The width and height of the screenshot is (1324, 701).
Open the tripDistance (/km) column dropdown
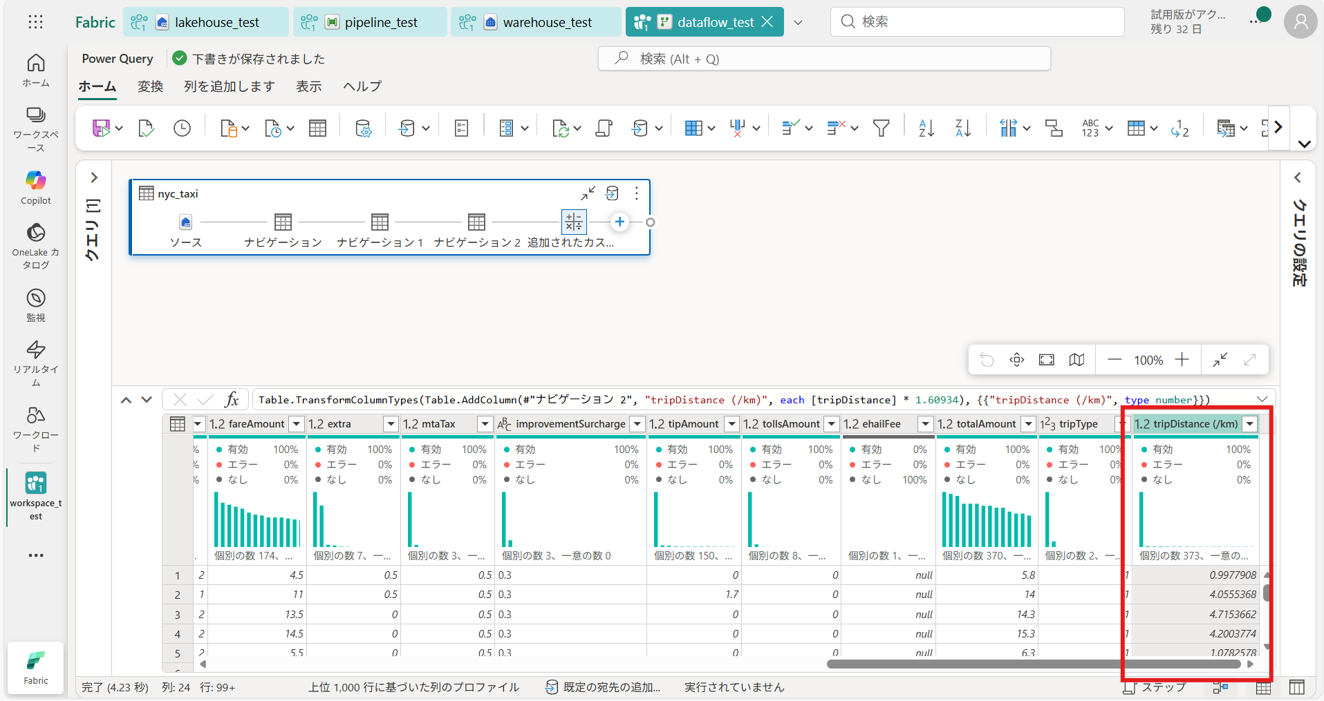1250,424
